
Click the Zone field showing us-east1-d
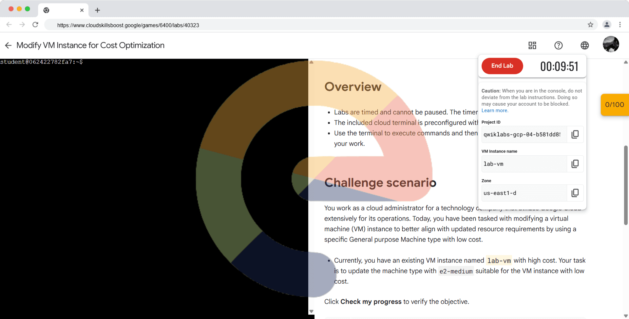(524, 193)
